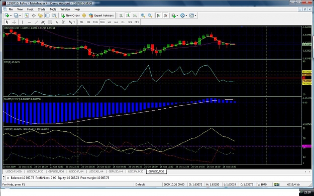The image size is (314, 196).
Task: Select the Equidistant Channel tool
Action: [43, 22]
